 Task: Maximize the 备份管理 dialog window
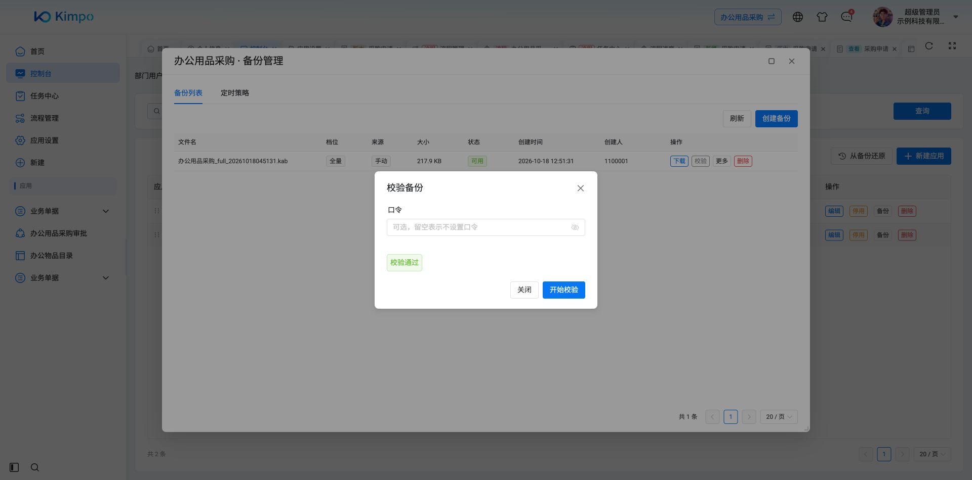772,61
